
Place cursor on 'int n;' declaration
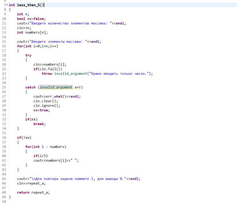click(x=23, y=14)
